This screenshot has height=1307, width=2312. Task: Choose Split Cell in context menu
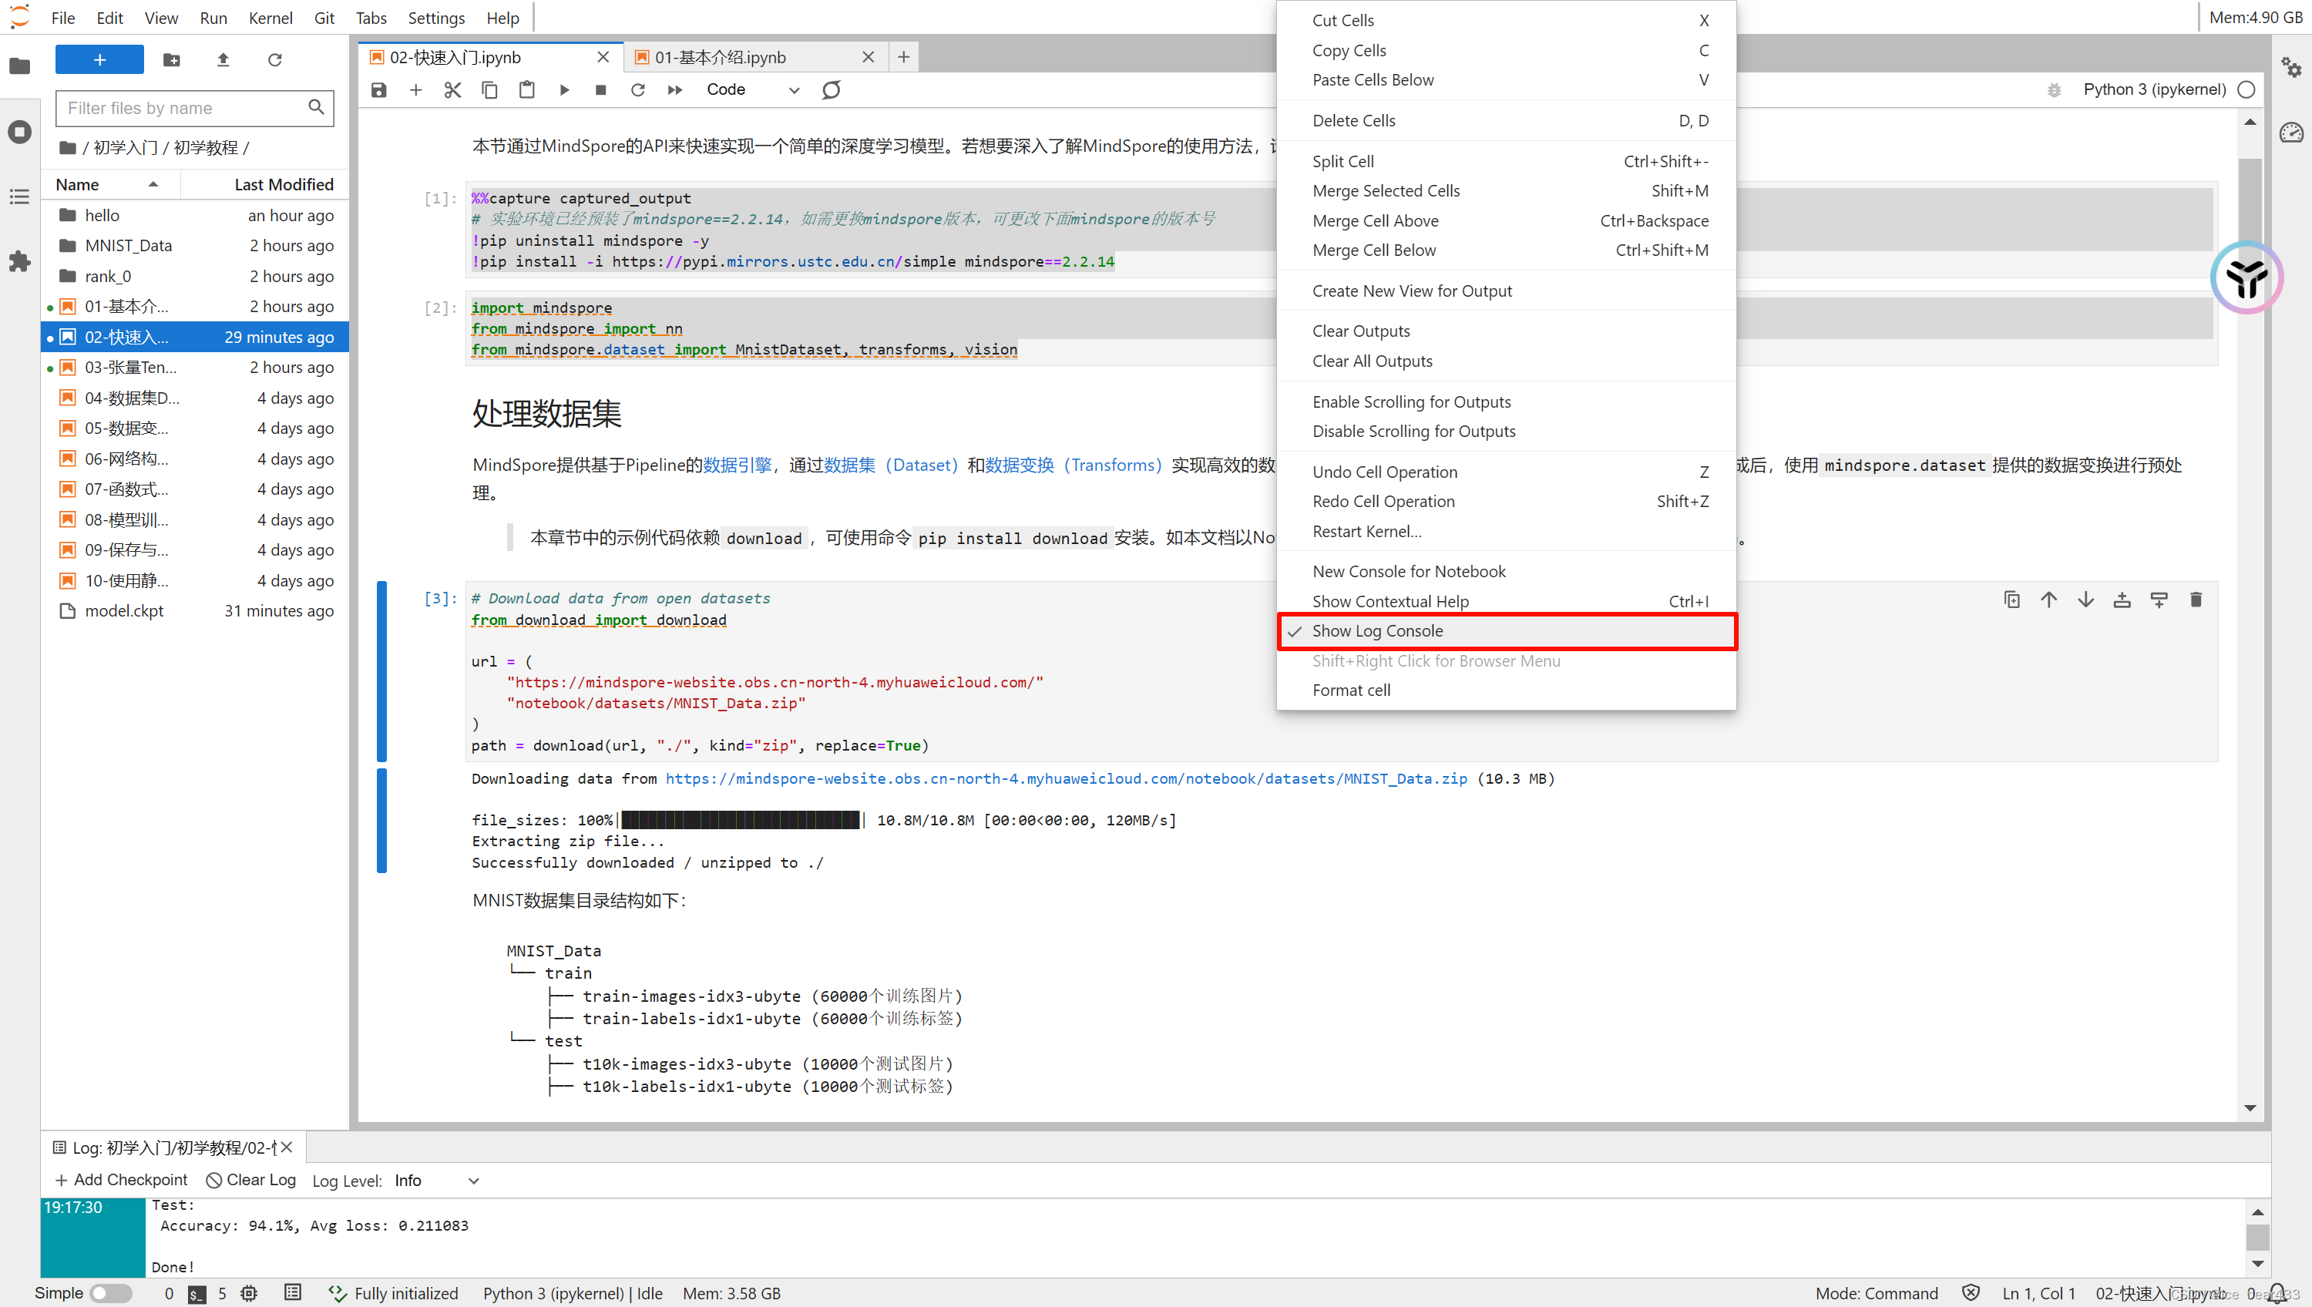1506,162
